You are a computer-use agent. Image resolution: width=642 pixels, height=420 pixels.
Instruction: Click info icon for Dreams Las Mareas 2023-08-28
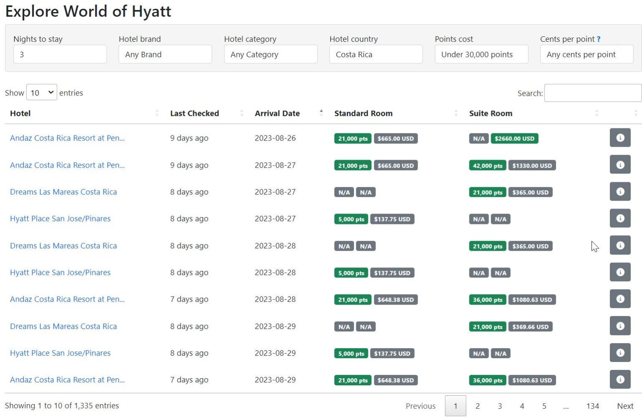coord(619,245)
